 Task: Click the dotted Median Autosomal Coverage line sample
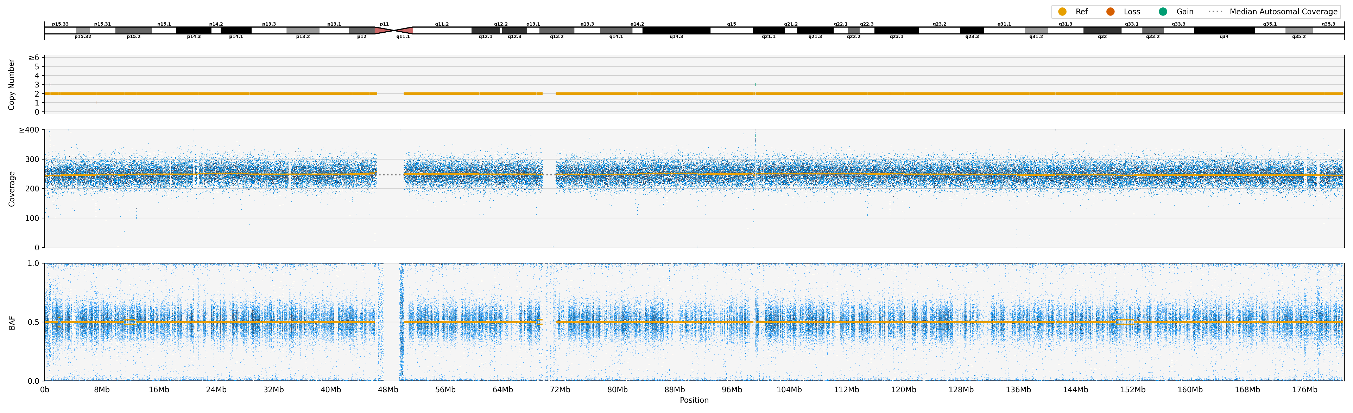tap(1215, 12)
